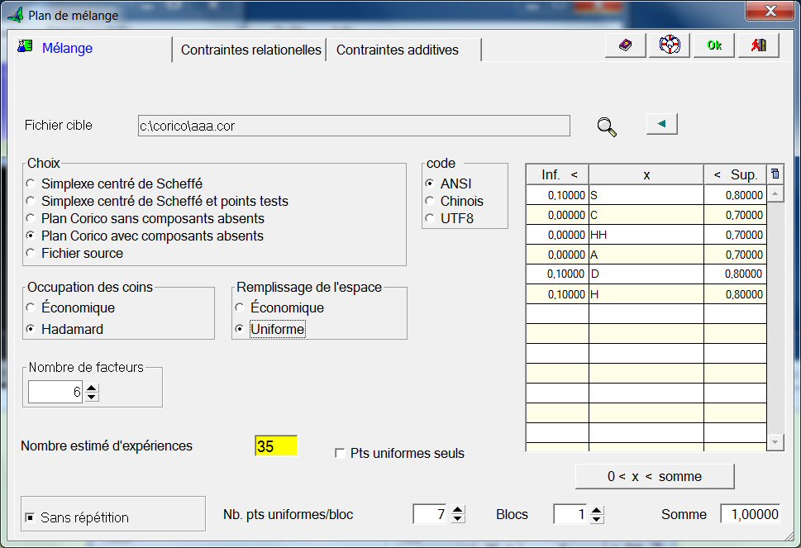Click the green left arrow button
801x548 pixels.
661,124
